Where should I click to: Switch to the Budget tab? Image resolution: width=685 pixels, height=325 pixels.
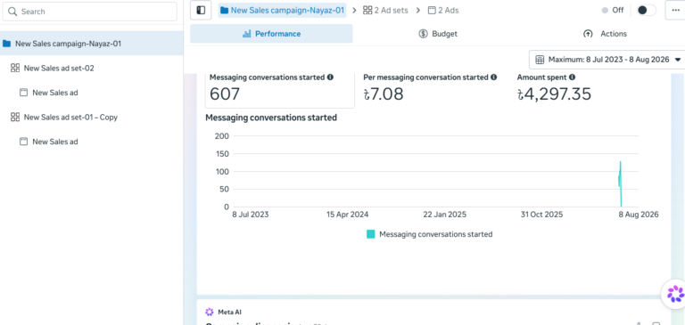pyautogui.click(x=438, y=34)
